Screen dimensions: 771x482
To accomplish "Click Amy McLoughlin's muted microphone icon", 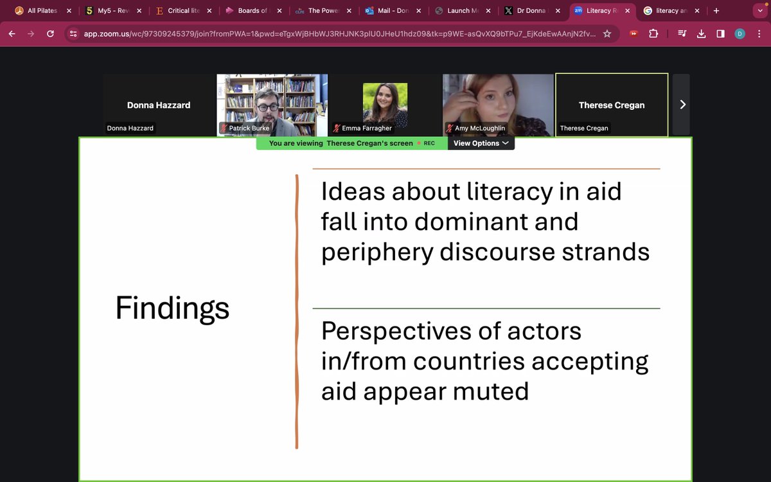I will click(450, 128).
